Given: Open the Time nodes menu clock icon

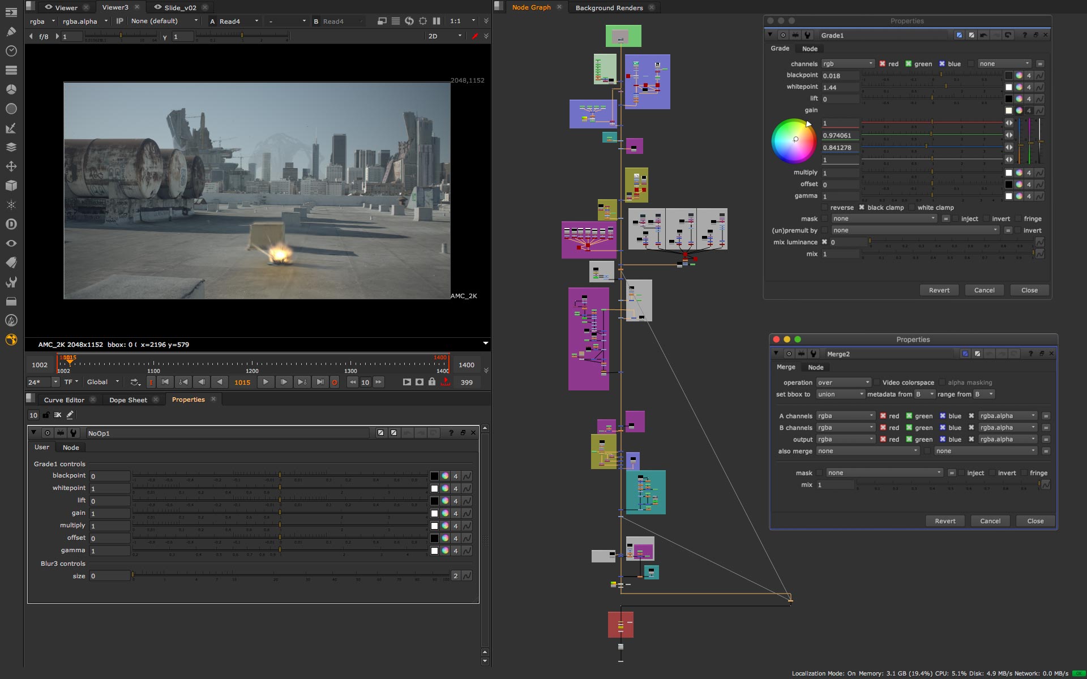Looking at the screenshot, I should (11, 51).
